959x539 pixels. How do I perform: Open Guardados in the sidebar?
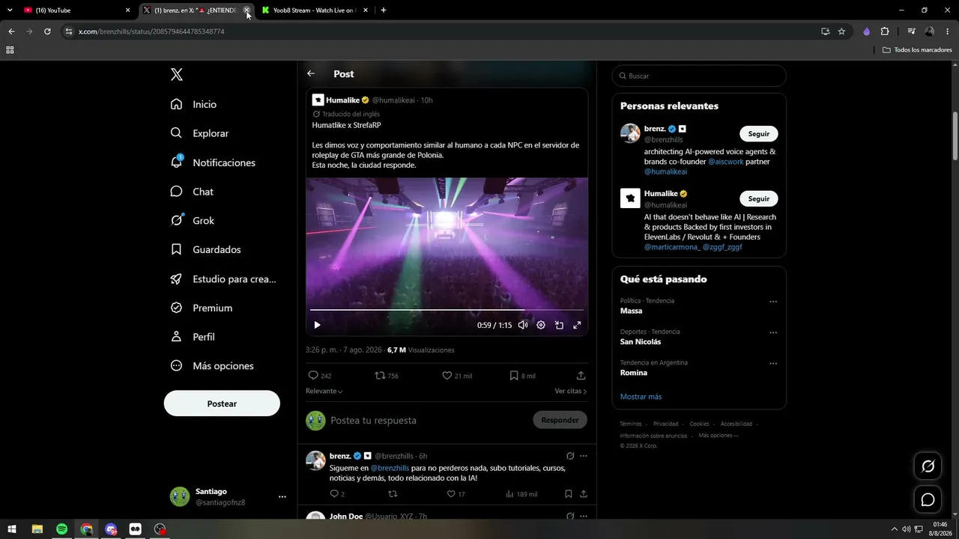coord(205,249)
